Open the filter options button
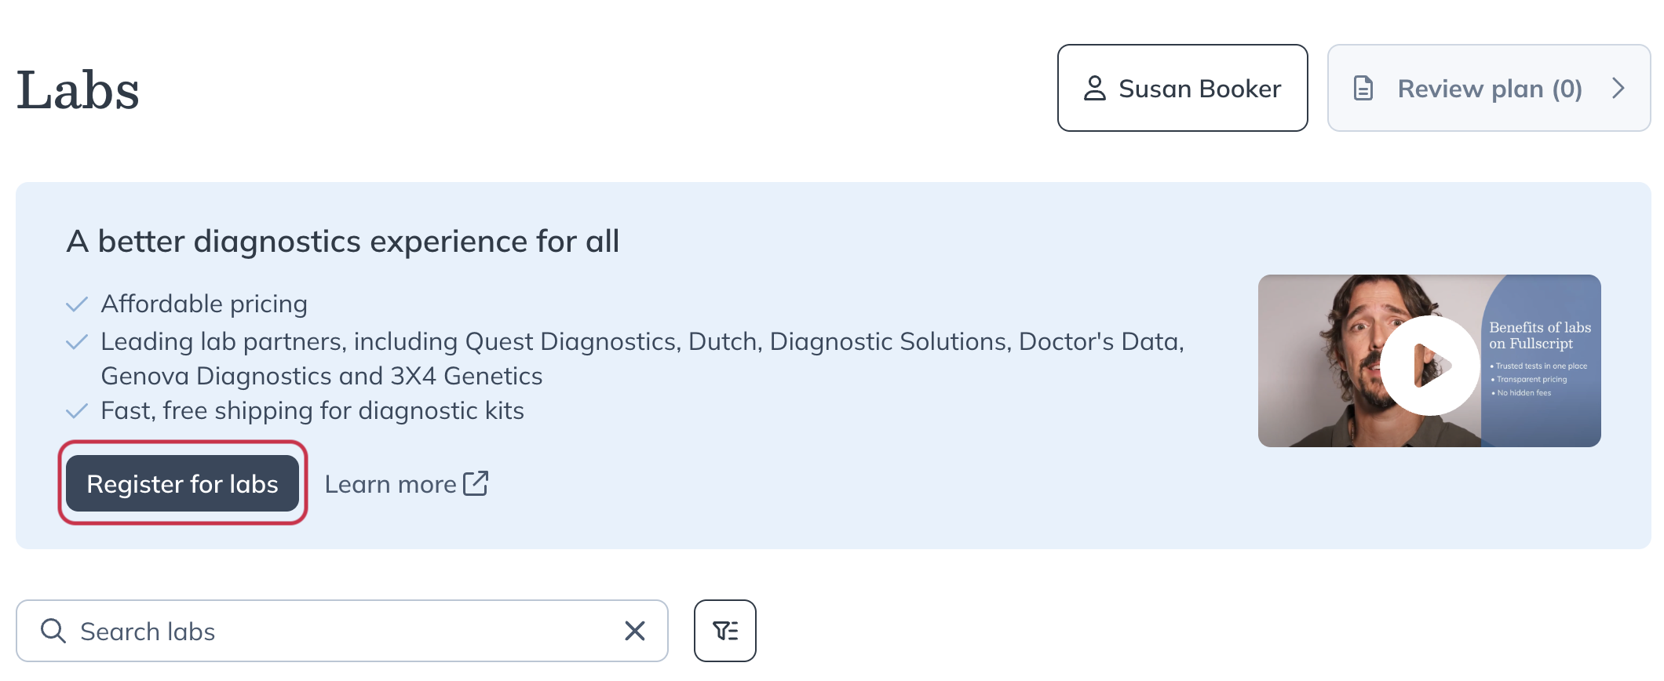The width and height of the screenshot is (1664, 681). click(x=724, y=631)
